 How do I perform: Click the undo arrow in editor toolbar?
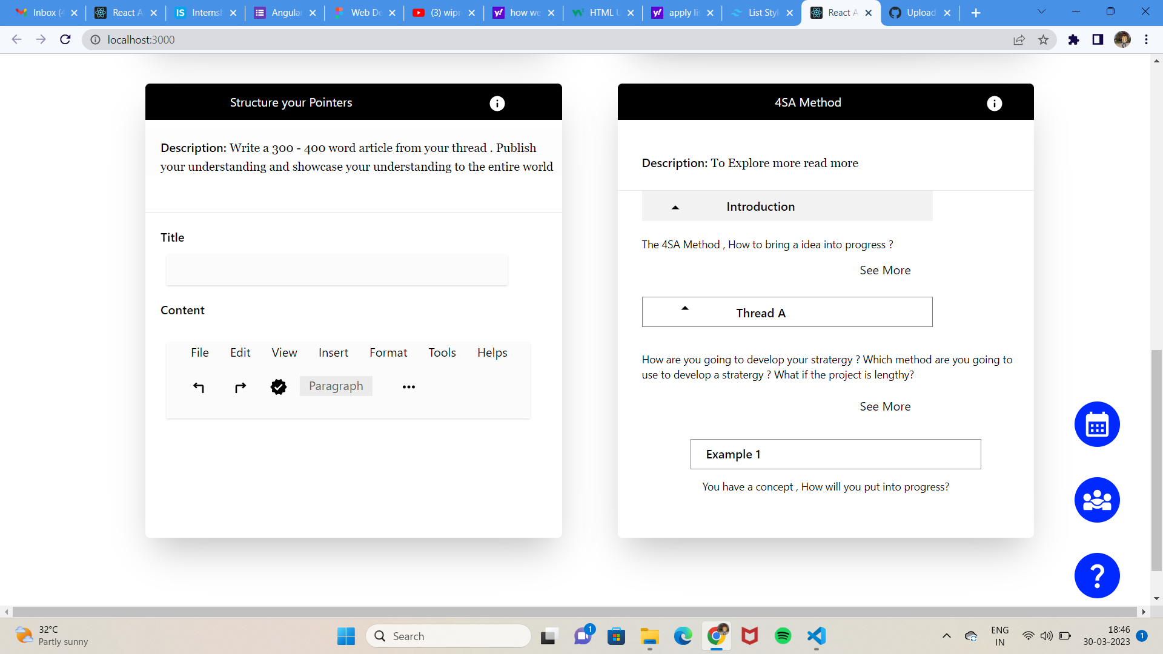[199, 387]
